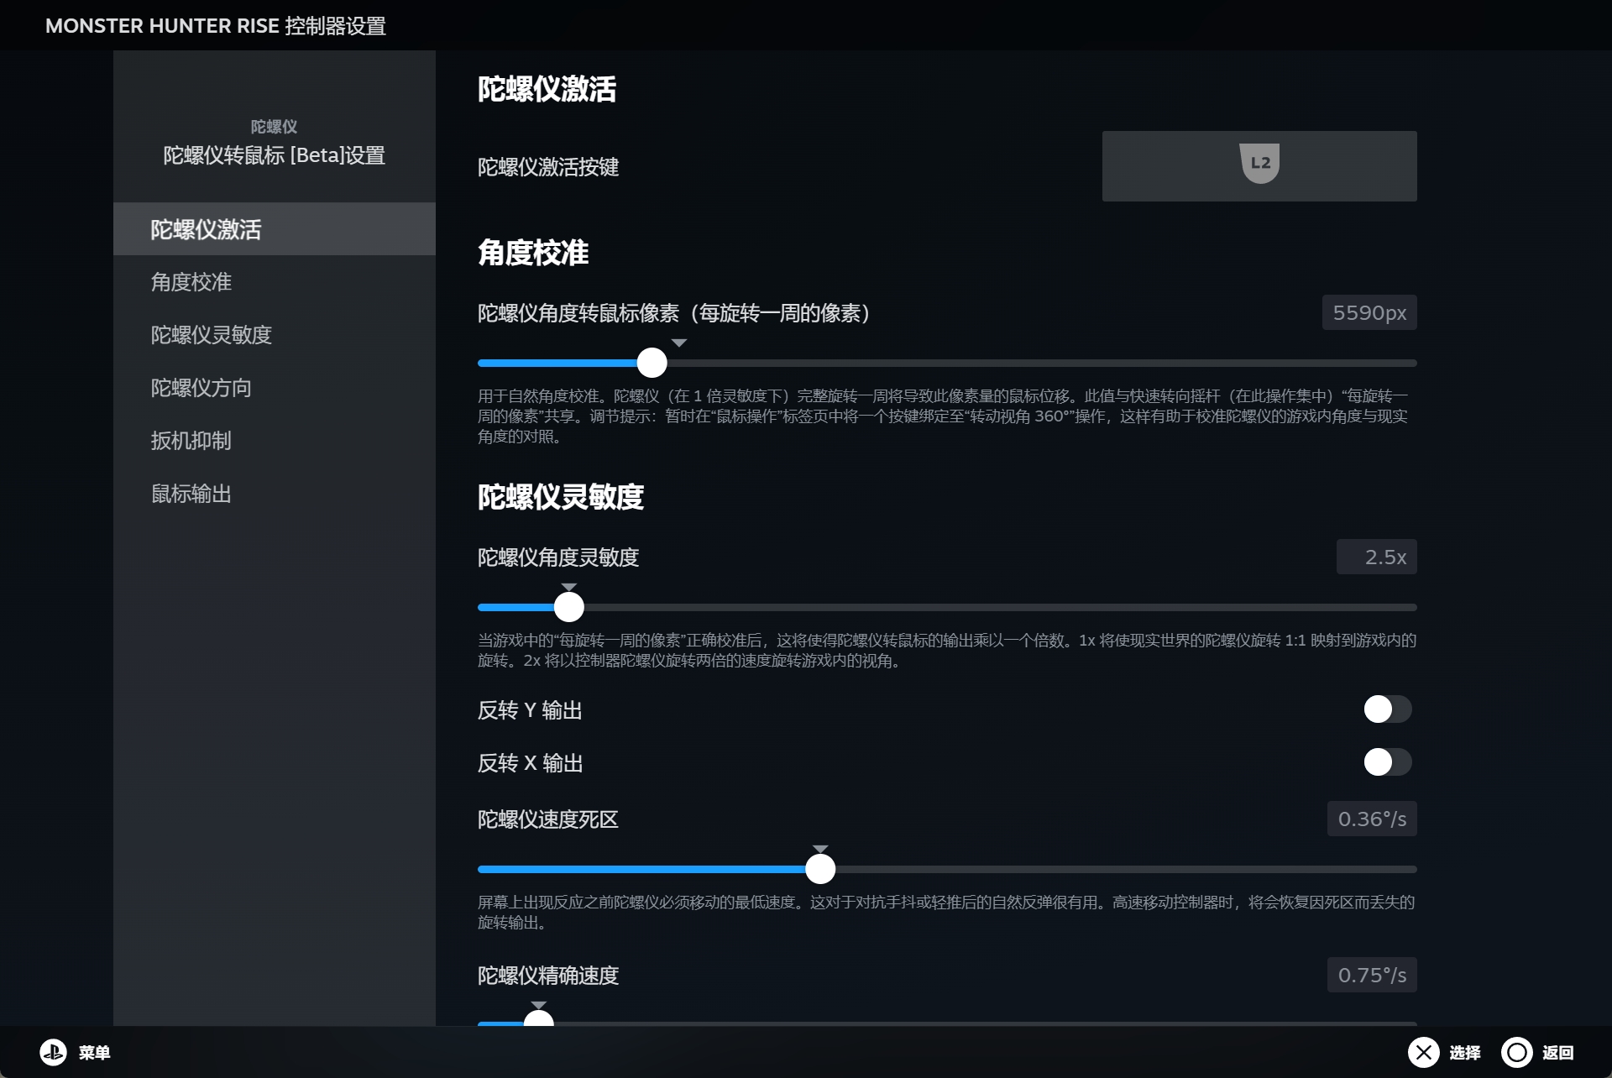Click the 陀螺仪激活按键 label
The image size is (1612, 1078).
click(548, 167)
